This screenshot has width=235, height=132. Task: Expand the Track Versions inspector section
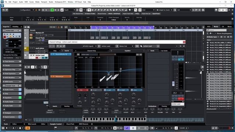pos(12,61)
